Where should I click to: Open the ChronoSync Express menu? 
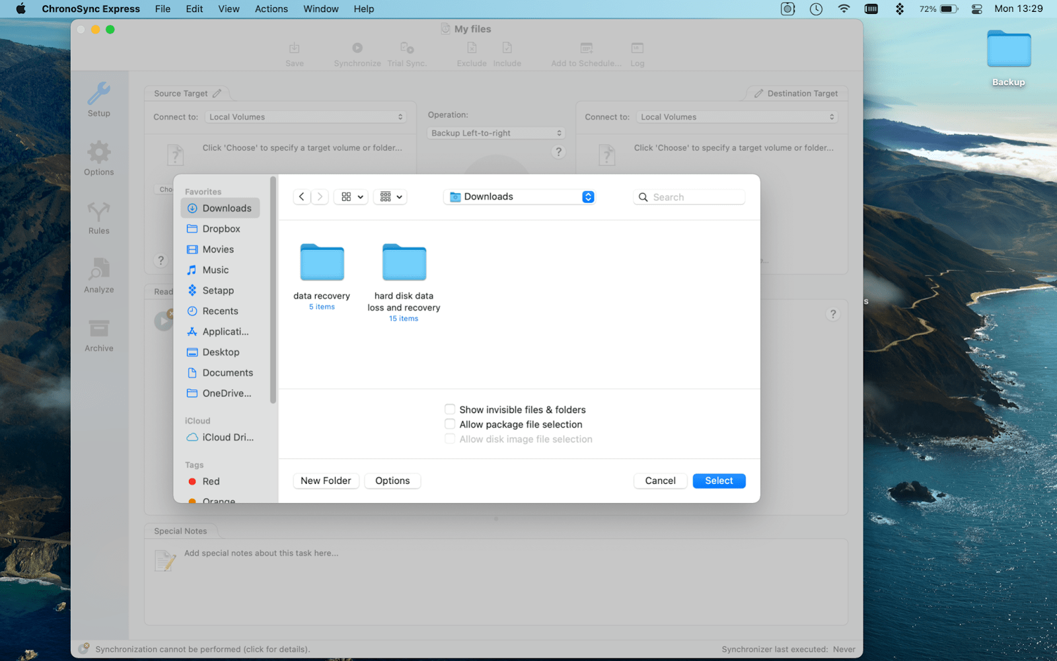91,9
